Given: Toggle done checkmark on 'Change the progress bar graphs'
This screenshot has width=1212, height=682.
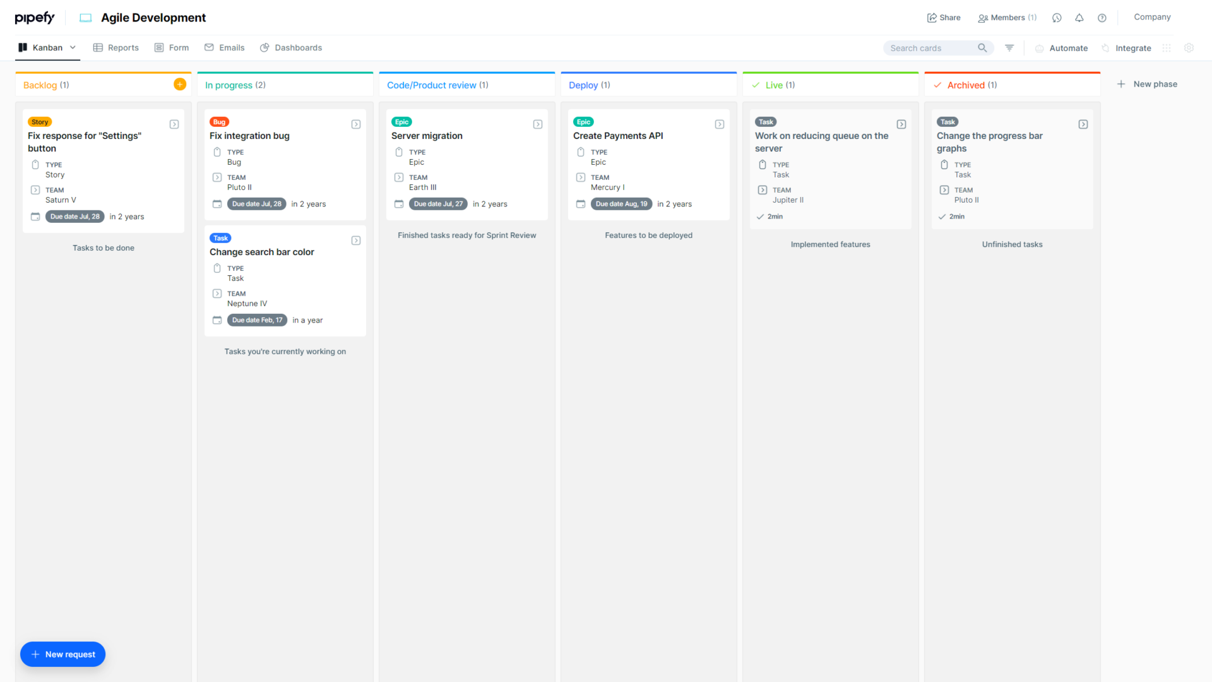Looking at the screenshot, I should (943, 216).
